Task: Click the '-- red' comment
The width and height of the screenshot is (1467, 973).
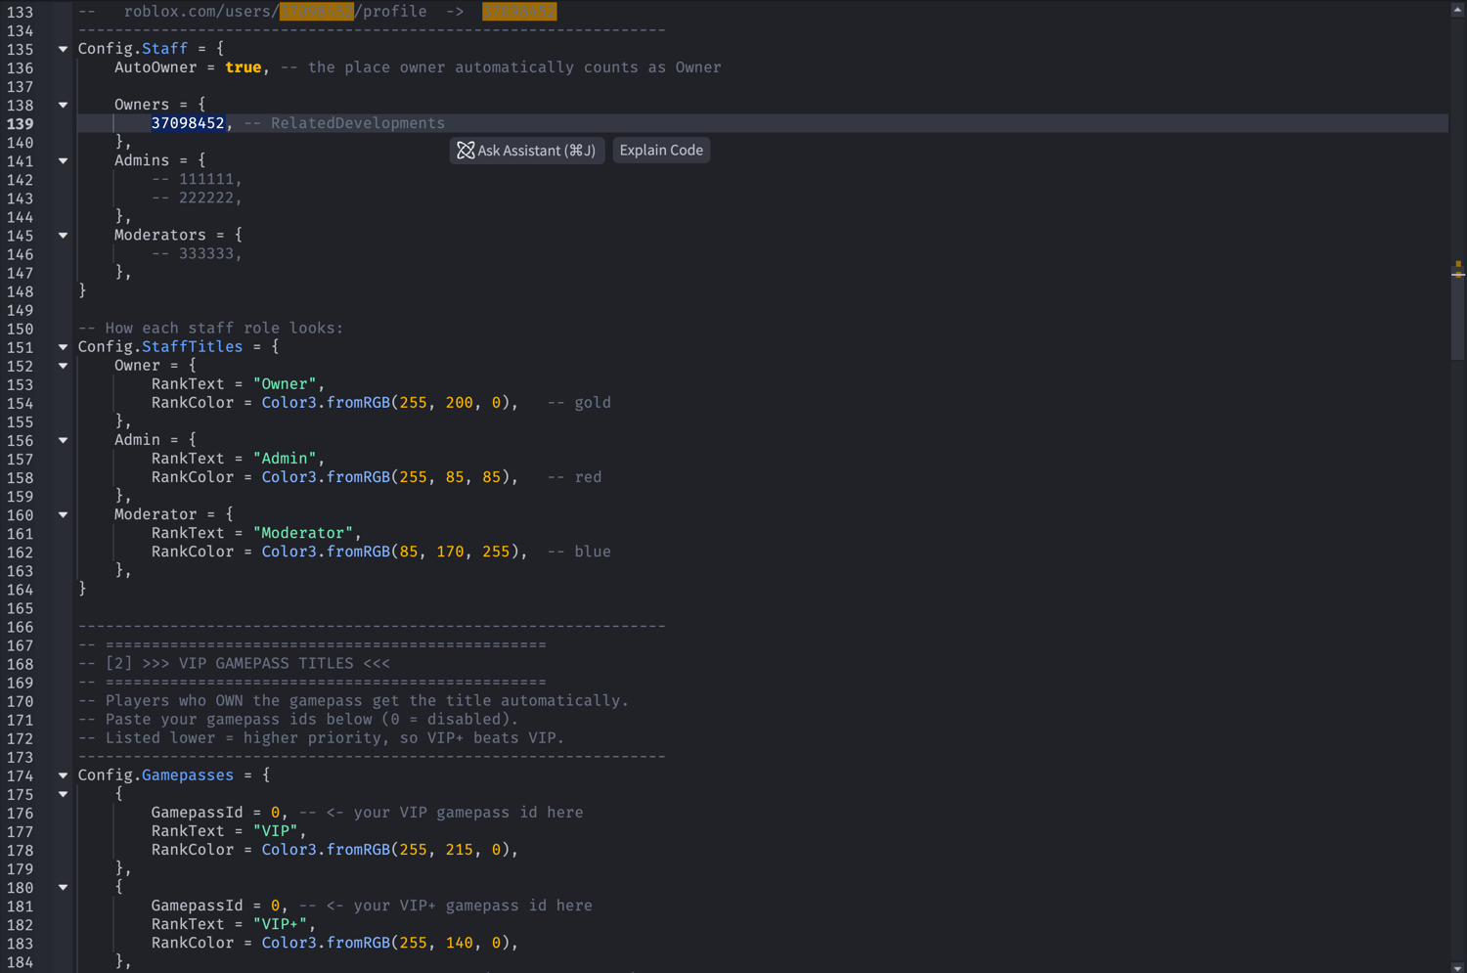Action: click(x=574, y=477)
